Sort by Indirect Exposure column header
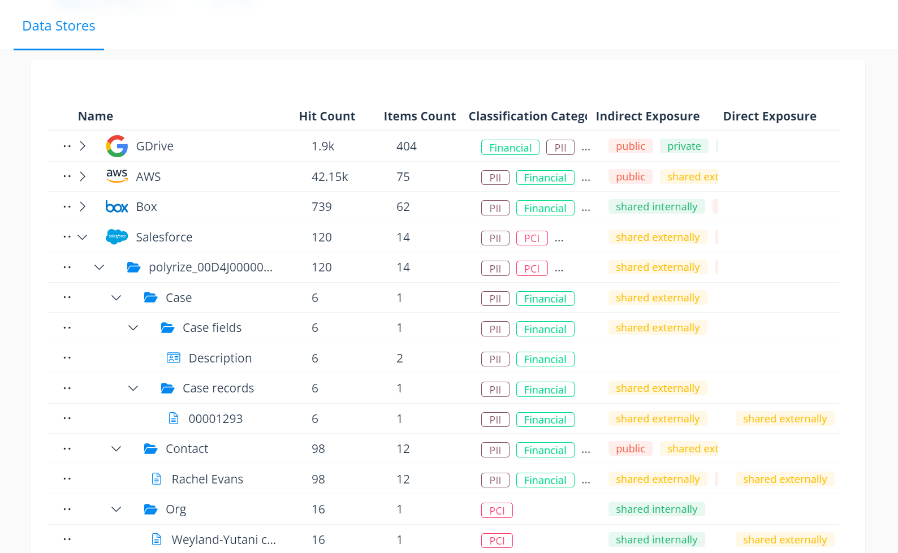The image size is (898, 553). pos(647,116)
